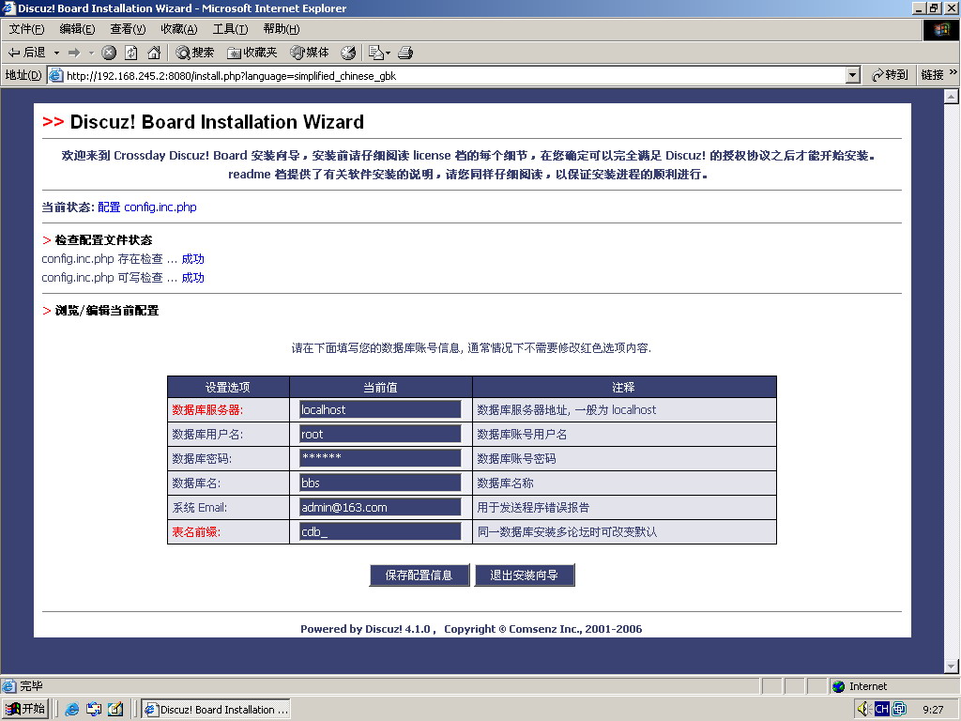Click the system Email field with admin@163.com

(380, 507)
